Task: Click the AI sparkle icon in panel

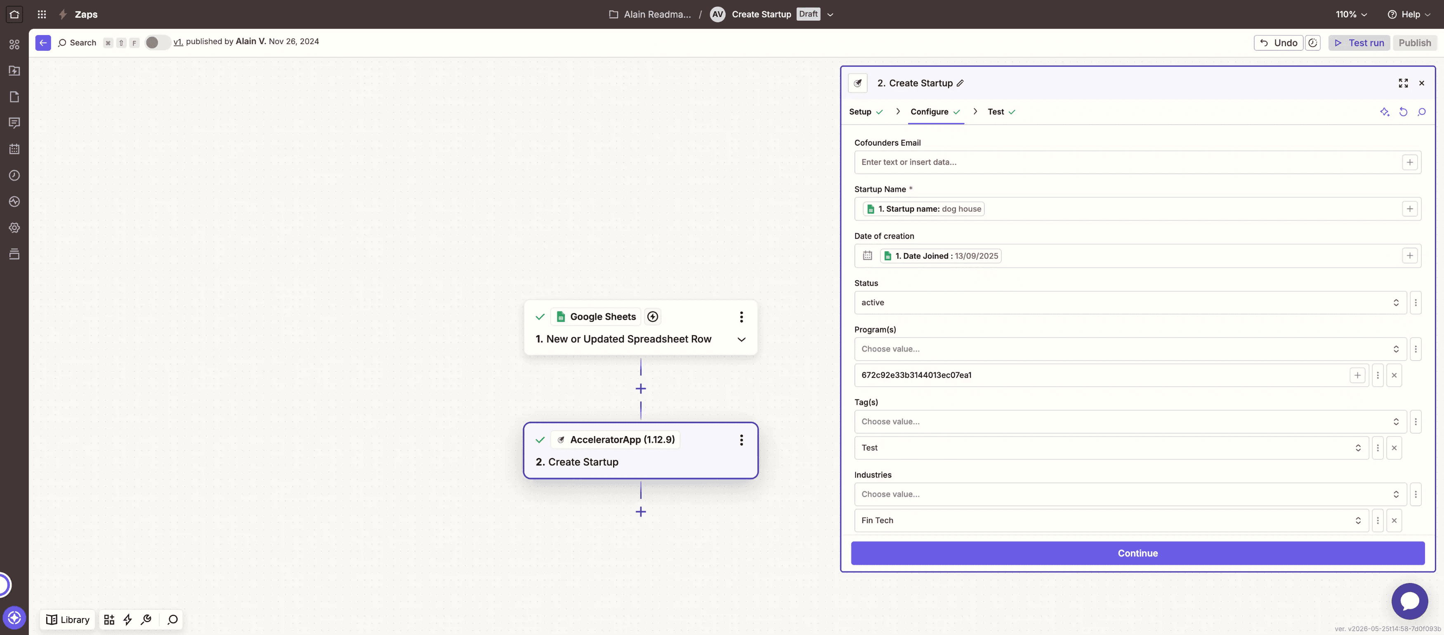Action: pos(1385,111)
